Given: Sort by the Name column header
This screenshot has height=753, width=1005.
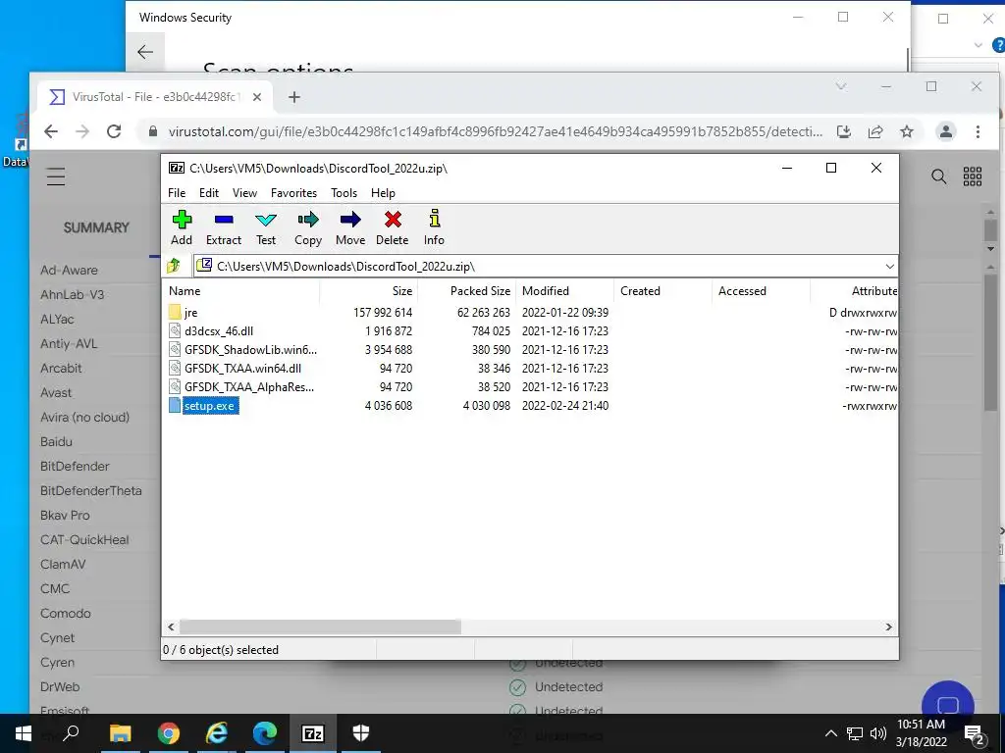Looking at the screenshot, I should pyautogui.click(x=241, y=290).
